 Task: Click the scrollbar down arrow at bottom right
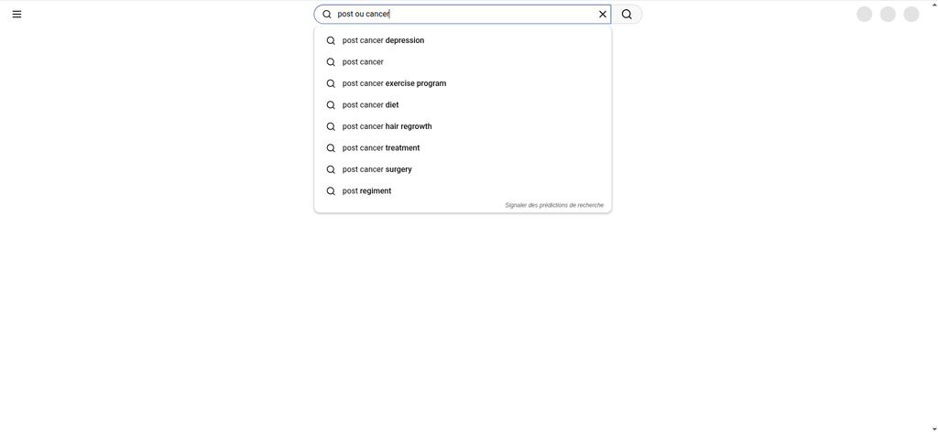933,427
